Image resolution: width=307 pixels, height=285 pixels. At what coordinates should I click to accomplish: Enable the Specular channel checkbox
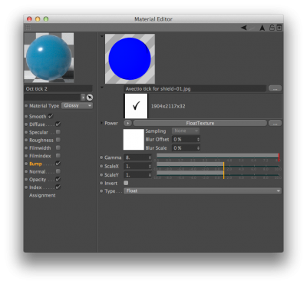tap(58, 132)
